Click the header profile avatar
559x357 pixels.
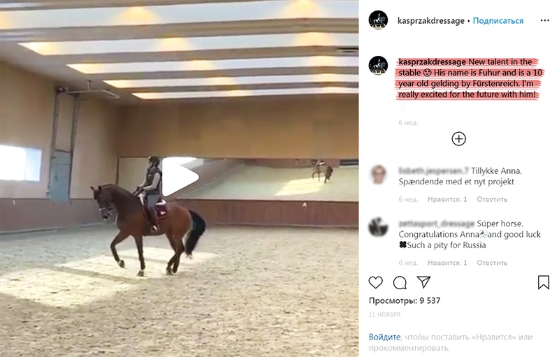click(378, 20)
